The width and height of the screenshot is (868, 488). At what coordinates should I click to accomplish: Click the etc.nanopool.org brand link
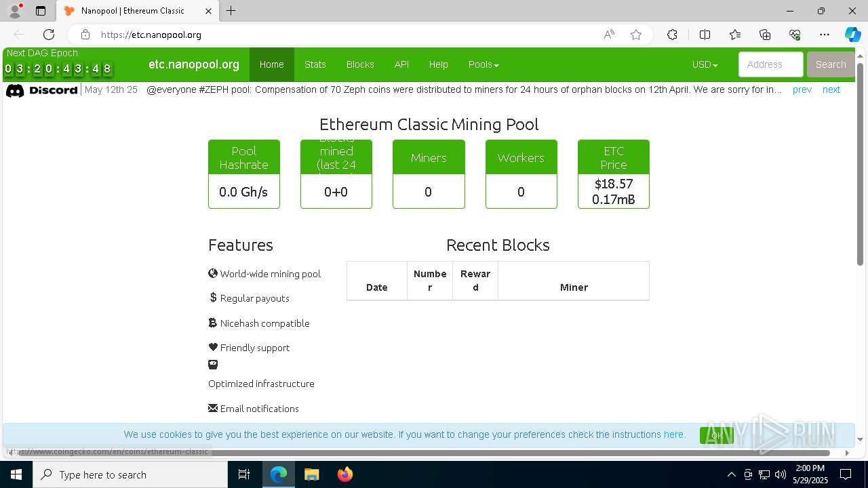194,64
